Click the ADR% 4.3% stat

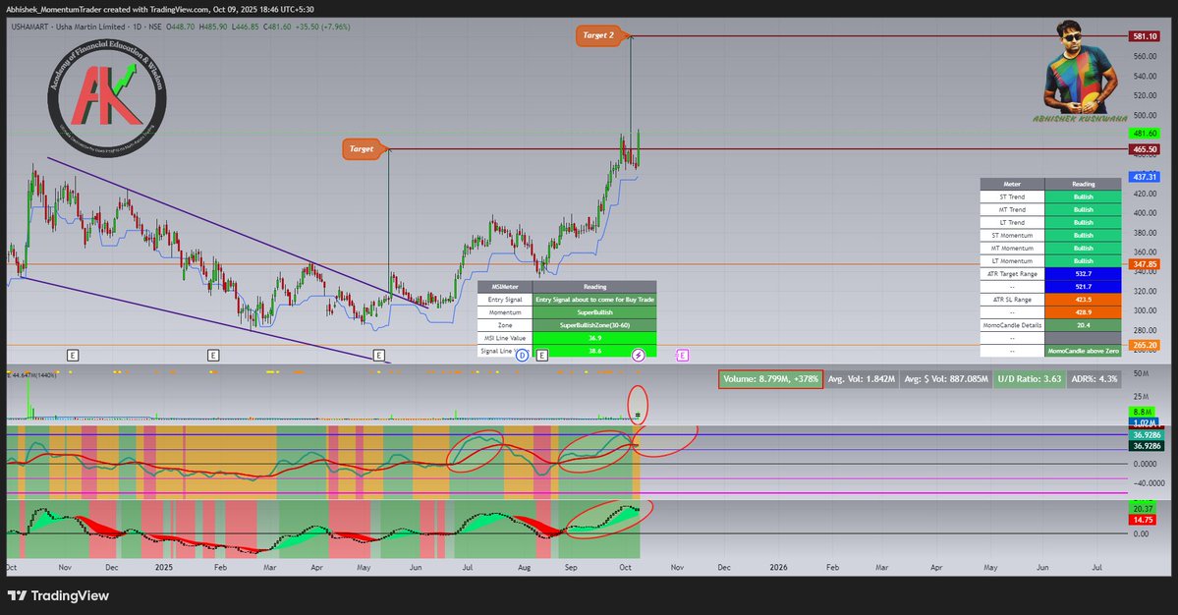[1094, 379]
